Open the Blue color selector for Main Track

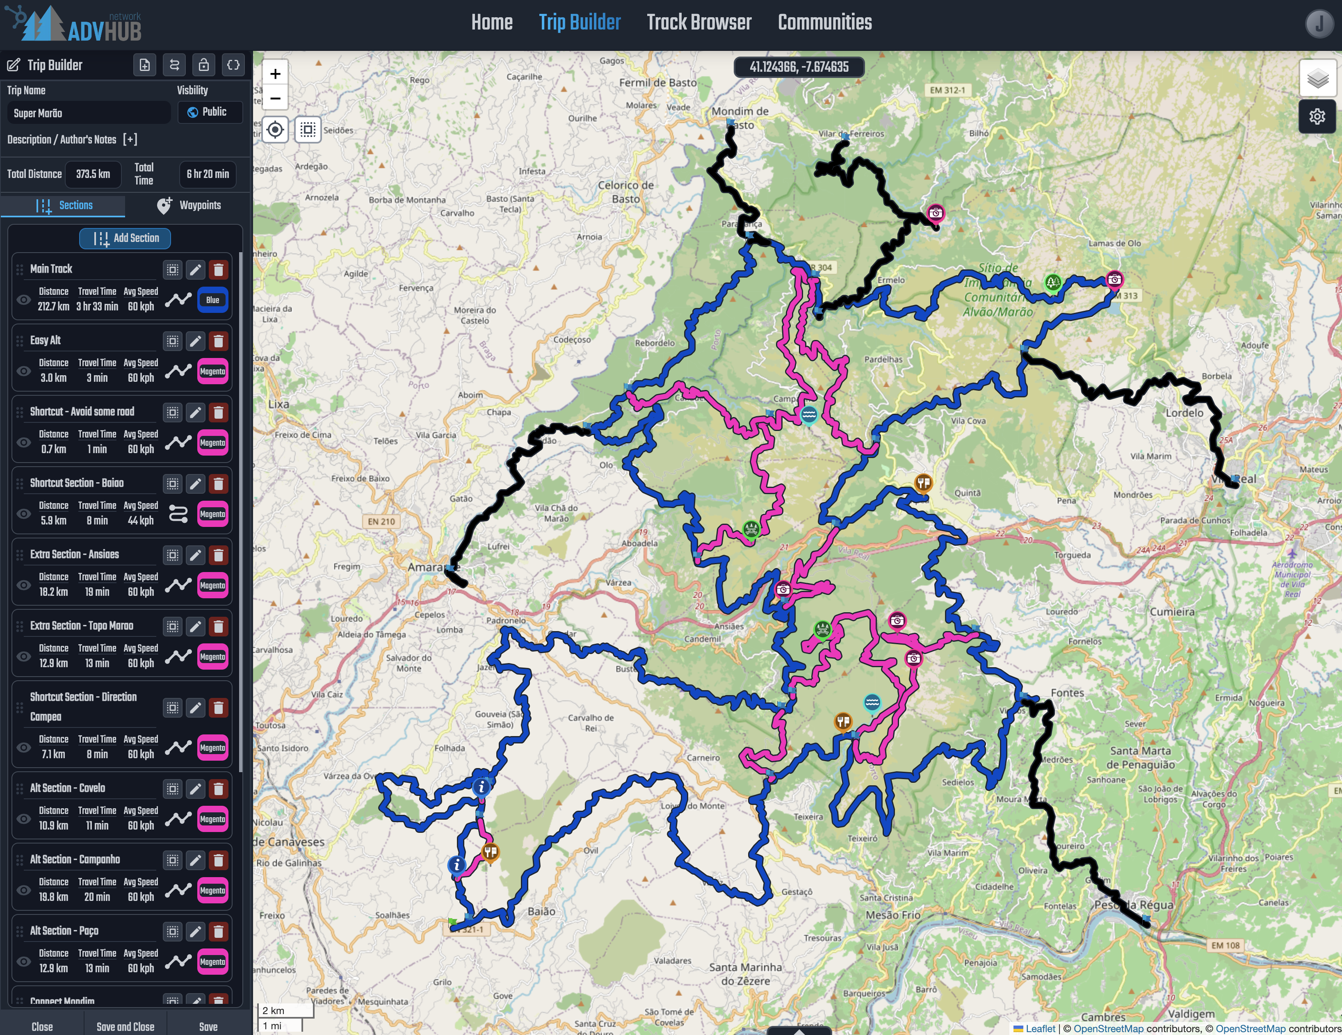[212, 300]
